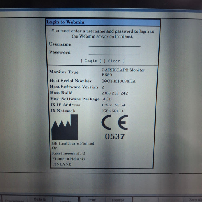Image resolution: width=202 pixels, height=202 pixels.
Task: Click the 'GE Healthcare Finland Oy' text
Action: [x=73, y=145]
